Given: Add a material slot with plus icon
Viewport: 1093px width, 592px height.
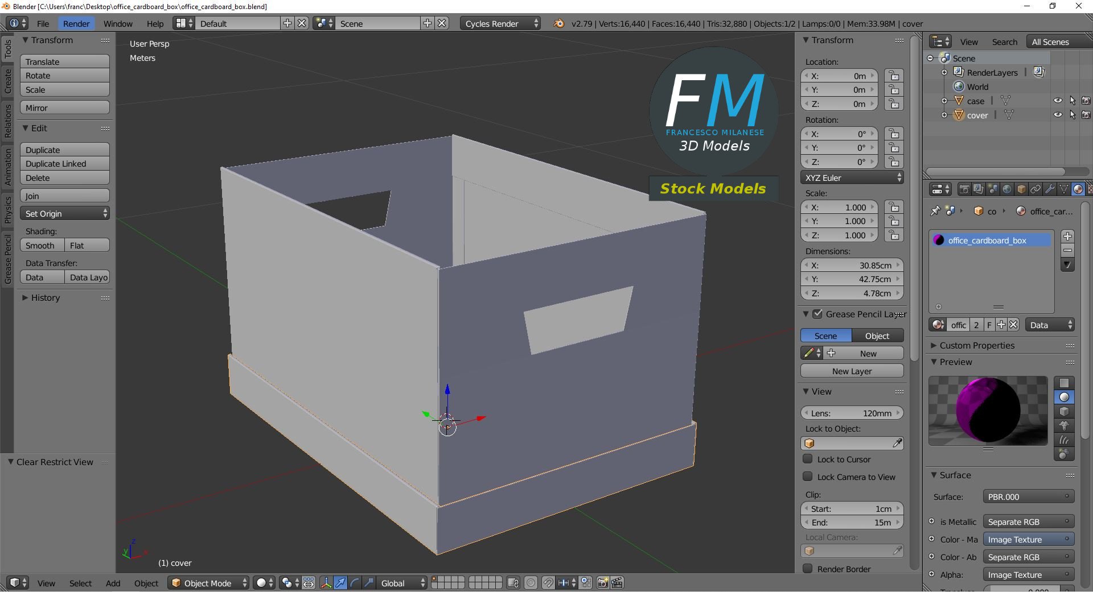Looking at the screenshot, I should [1067, 236].
